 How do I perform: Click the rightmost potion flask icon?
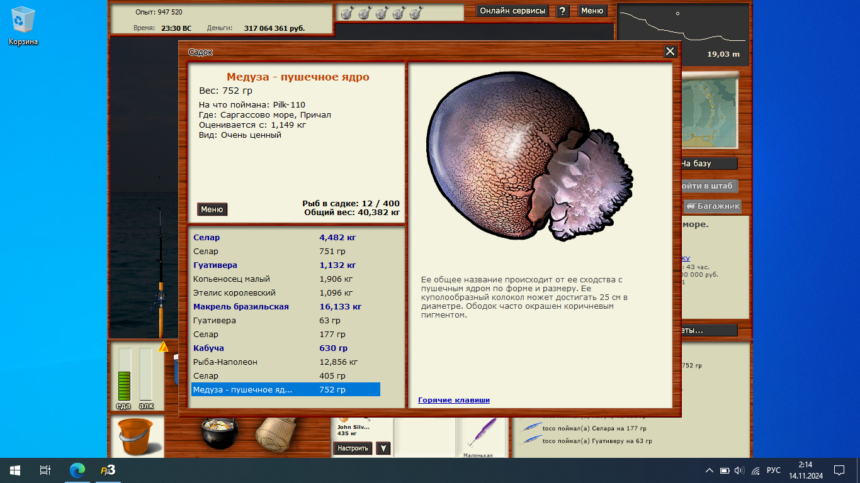pos(416,13)
